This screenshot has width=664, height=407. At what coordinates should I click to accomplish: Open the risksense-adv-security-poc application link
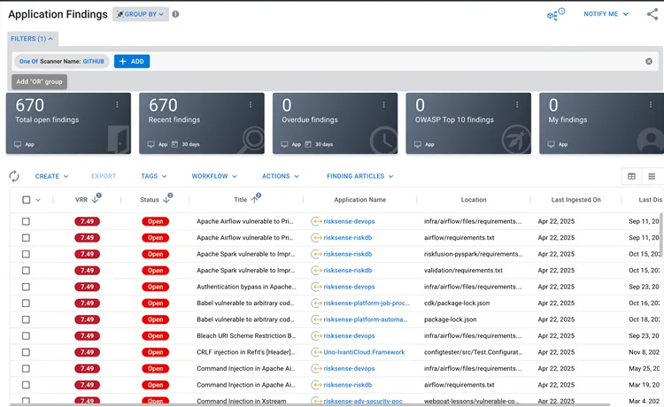(363, 401)
